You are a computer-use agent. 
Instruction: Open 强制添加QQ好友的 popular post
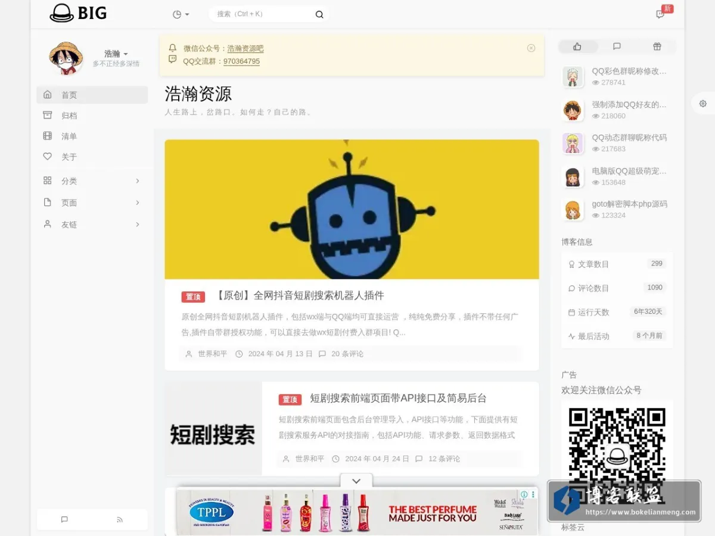(x=629, y=104)
